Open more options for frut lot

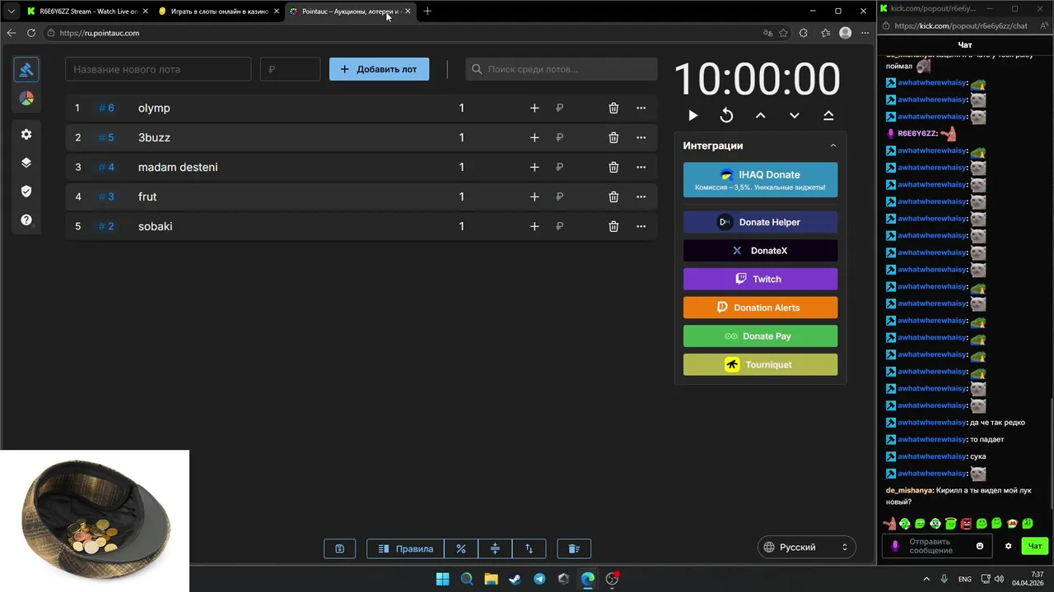tap(641, 197)
